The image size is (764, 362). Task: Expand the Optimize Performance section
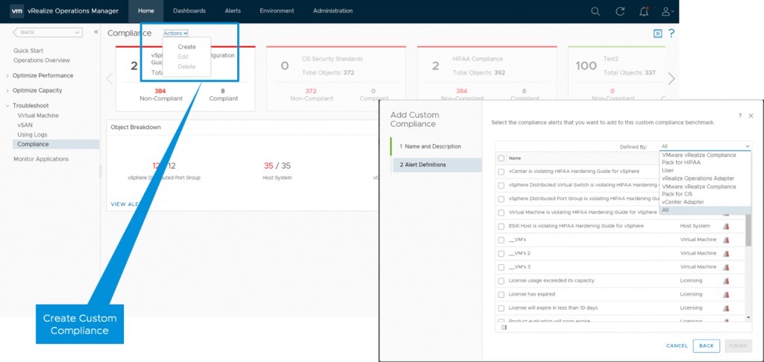point(7,75)
